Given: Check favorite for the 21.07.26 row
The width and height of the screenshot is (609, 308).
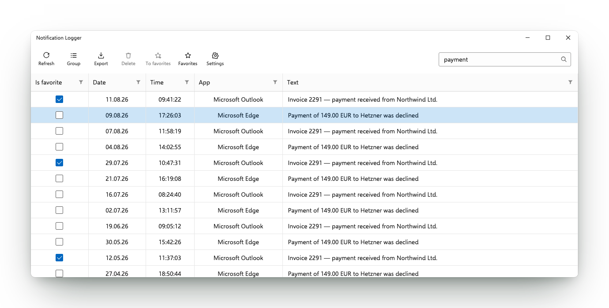Looking at the screenshot, I should (60, 179).
